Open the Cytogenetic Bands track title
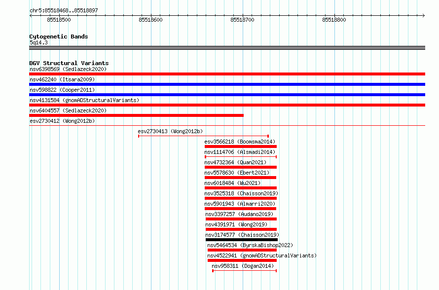Screen dimensions: 439x290 click(x=59, y=36)
